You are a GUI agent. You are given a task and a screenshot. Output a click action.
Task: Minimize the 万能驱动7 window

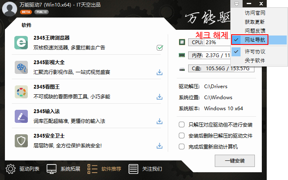[249, 4]
